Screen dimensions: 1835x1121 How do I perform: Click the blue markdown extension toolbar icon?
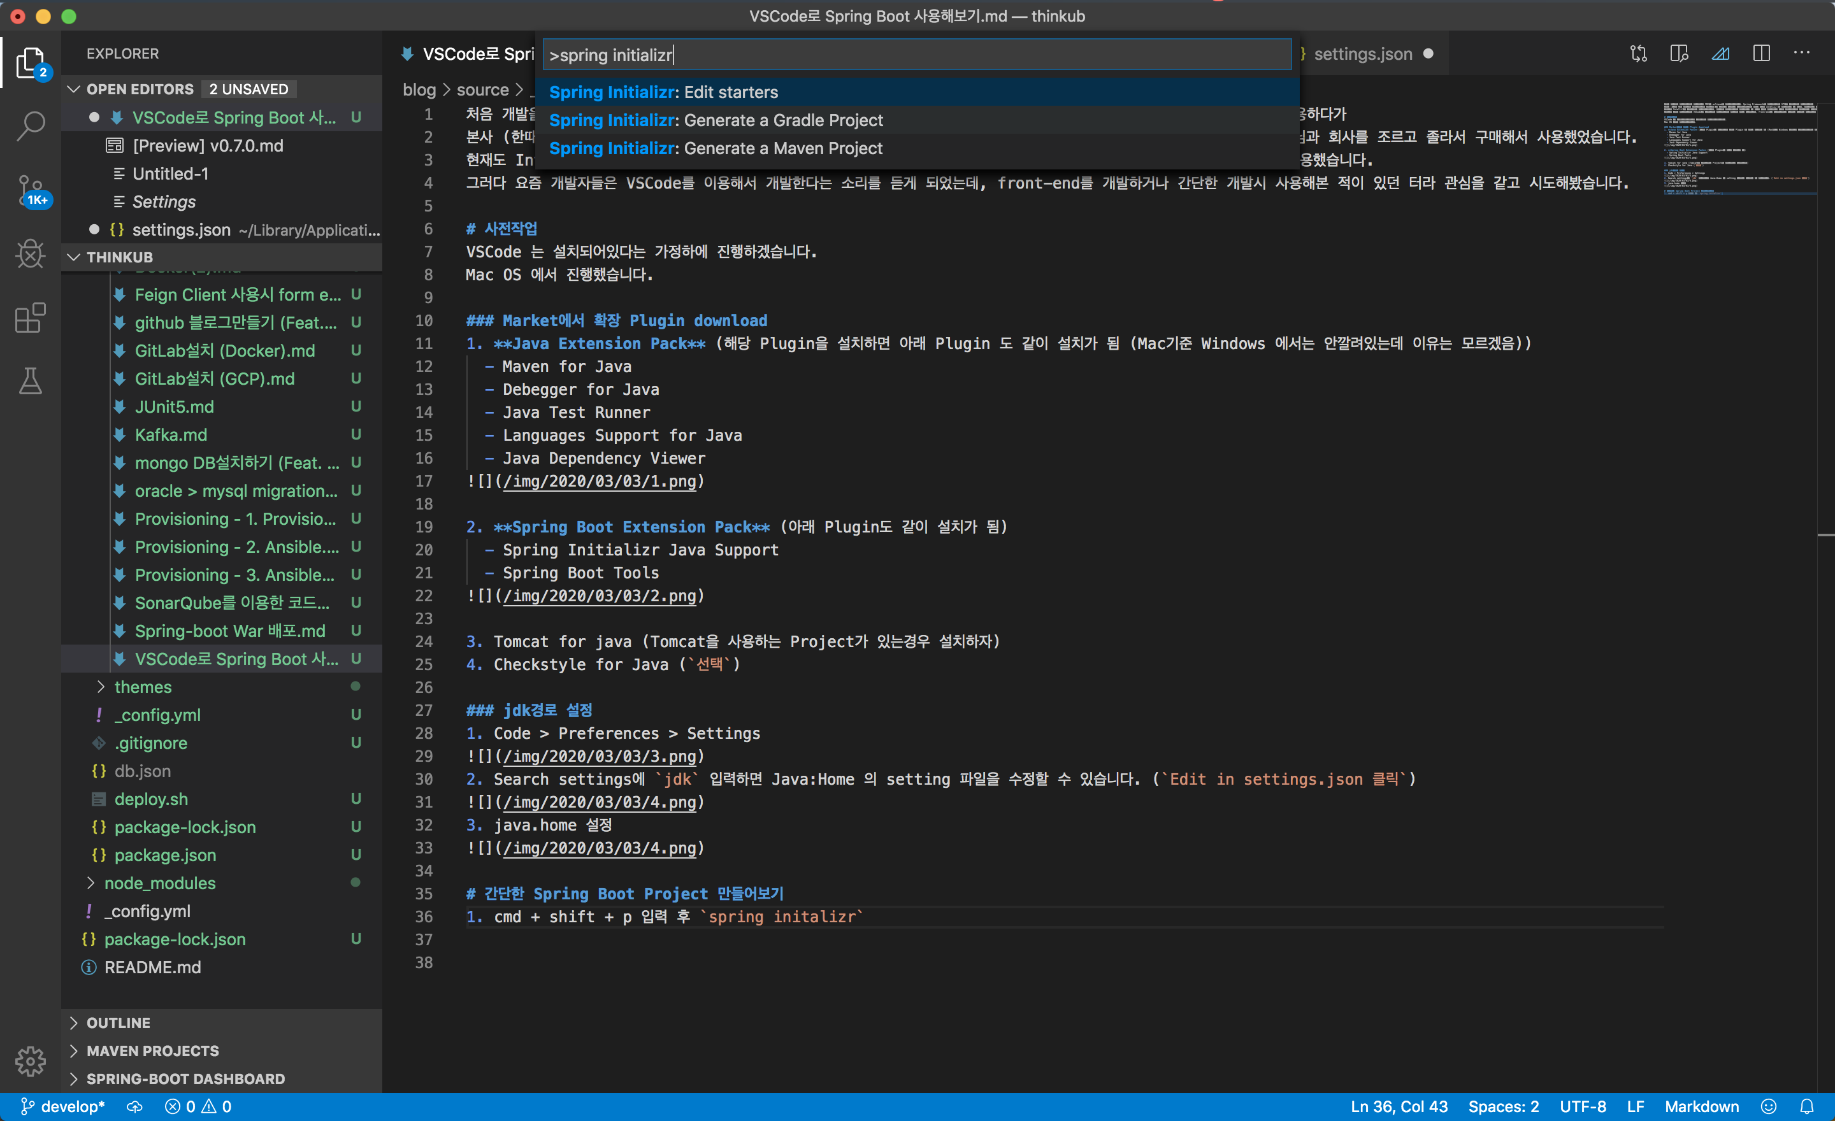(1720, 54)
